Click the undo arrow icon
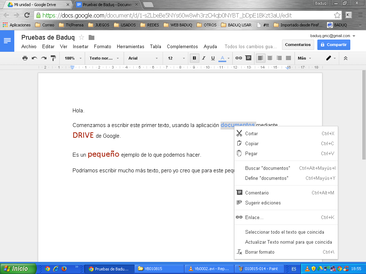 click(34, 58)
